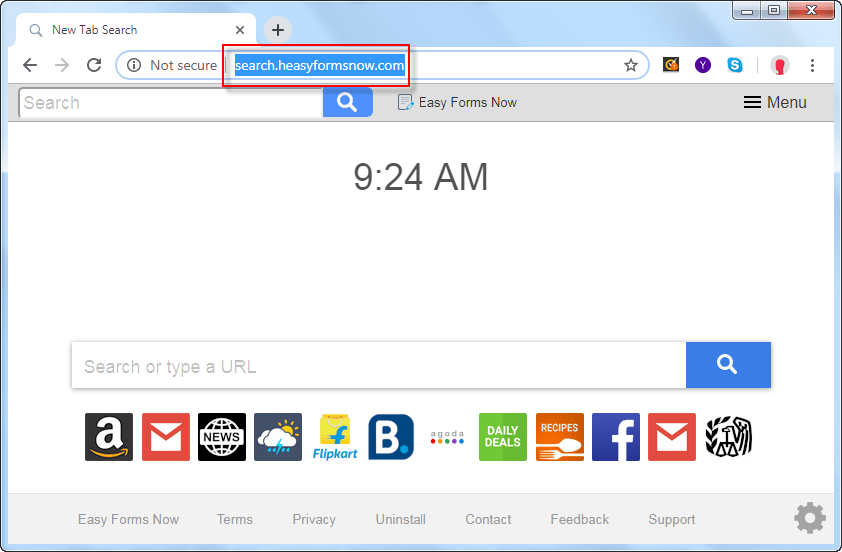Screen dimensions: 842x552
Task: Open the Skype extension icon
Action: pyautogui.click(x=734, y=65)
